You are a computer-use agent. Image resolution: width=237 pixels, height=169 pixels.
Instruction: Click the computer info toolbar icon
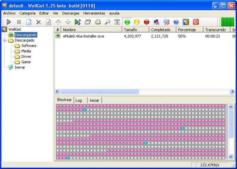click(166, 22)
